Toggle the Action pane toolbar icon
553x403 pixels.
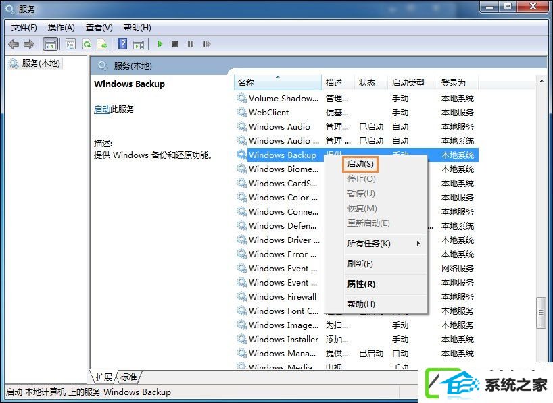point(138,44)
